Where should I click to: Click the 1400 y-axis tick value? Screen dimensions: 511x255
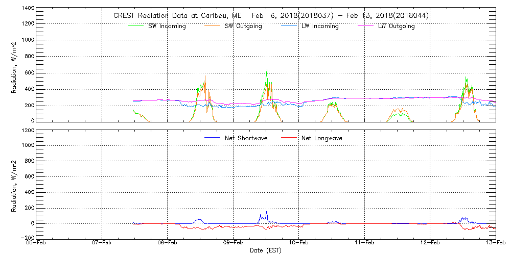[27, 9]
